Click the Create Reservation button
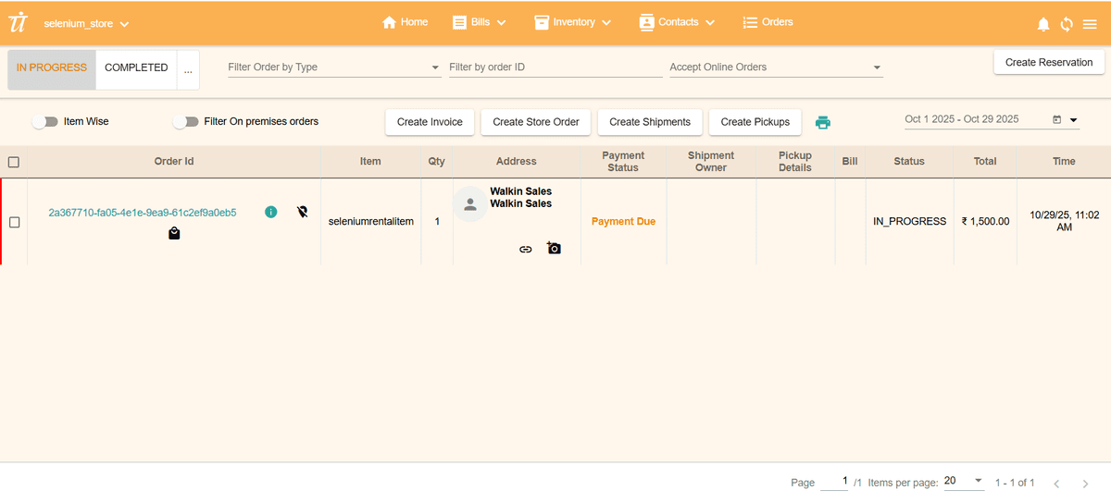Viewport: 1111px width, 503px height. (1048, 63)
